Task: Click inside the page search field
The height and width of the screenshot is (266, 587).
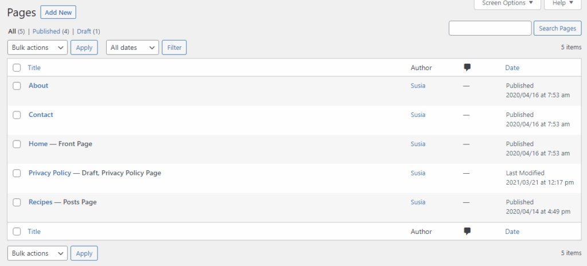Action: pyautogui.click(x=490, y=28)
